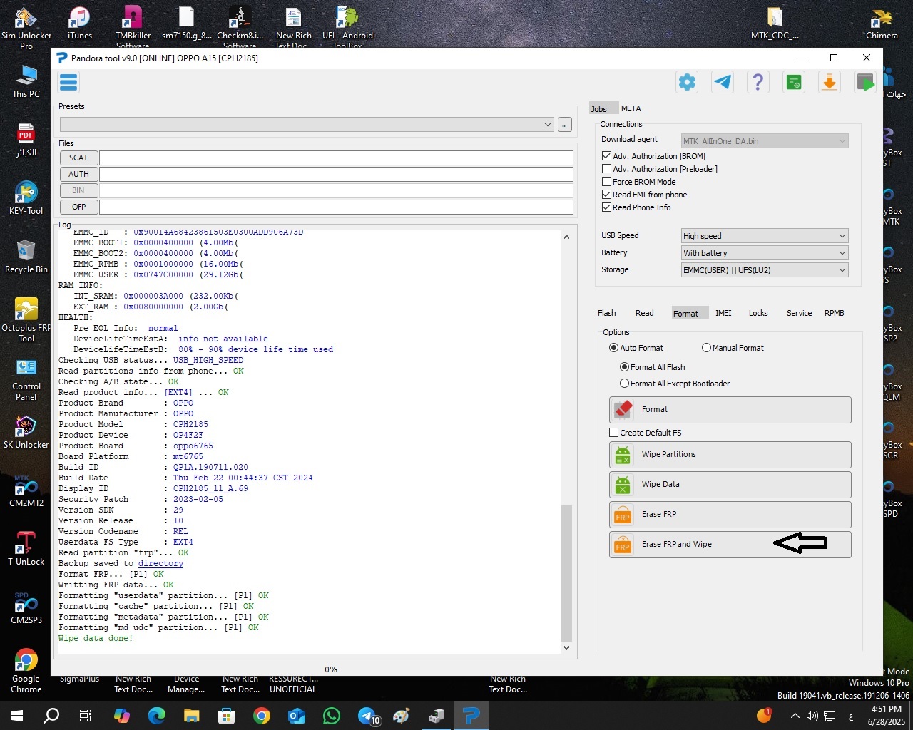This screenshot has width=913, height=730.
Task: Open Pandora settings gear
Action: (687, 83)
